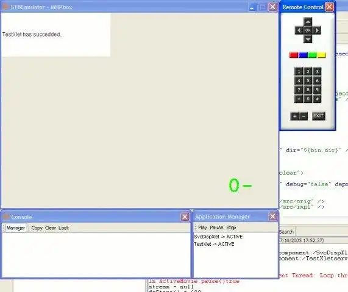Click Lock in the Console toolbar

click(x=64, y=228)
